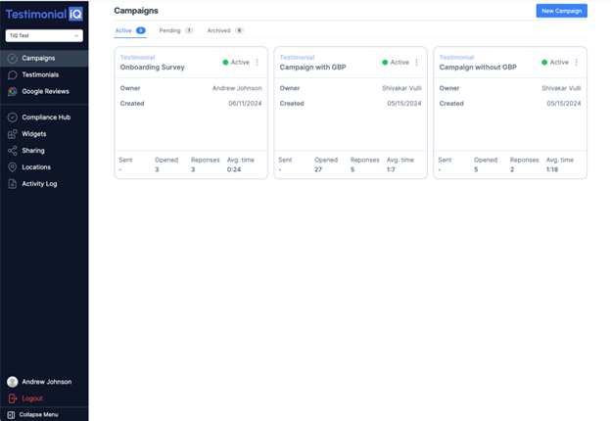Open three-dot menu on Onboarding Survey card
This screenshot has height=421, width=611.
258,63
